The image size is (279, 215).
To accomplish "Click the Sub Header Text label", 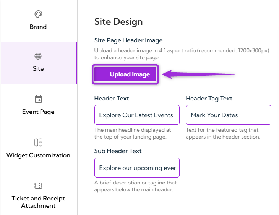I will [118, 151].
